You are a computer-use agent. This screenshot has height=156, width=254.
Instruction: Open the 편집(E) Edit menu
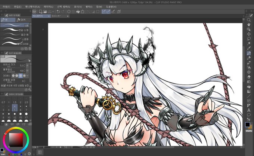18,7
